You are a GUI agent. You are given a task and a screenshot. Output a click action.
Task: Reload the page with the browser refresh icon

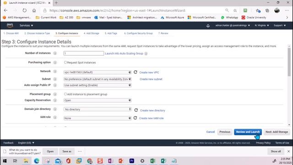tap(24, 11)
